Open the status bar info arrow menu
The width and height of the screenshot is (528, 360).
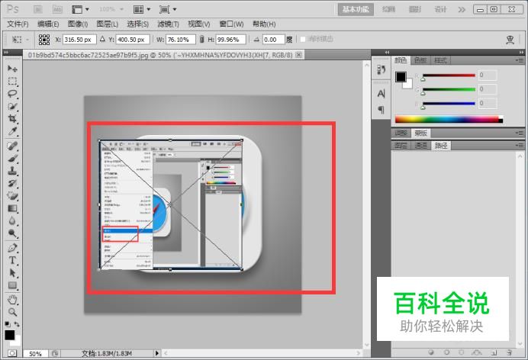156,353
